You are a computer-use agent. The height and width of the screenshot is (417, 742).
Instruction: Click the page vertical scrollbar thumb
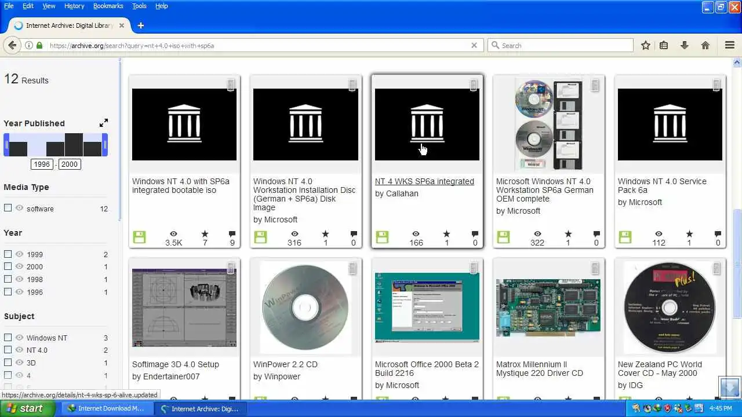tap(737, 264)
